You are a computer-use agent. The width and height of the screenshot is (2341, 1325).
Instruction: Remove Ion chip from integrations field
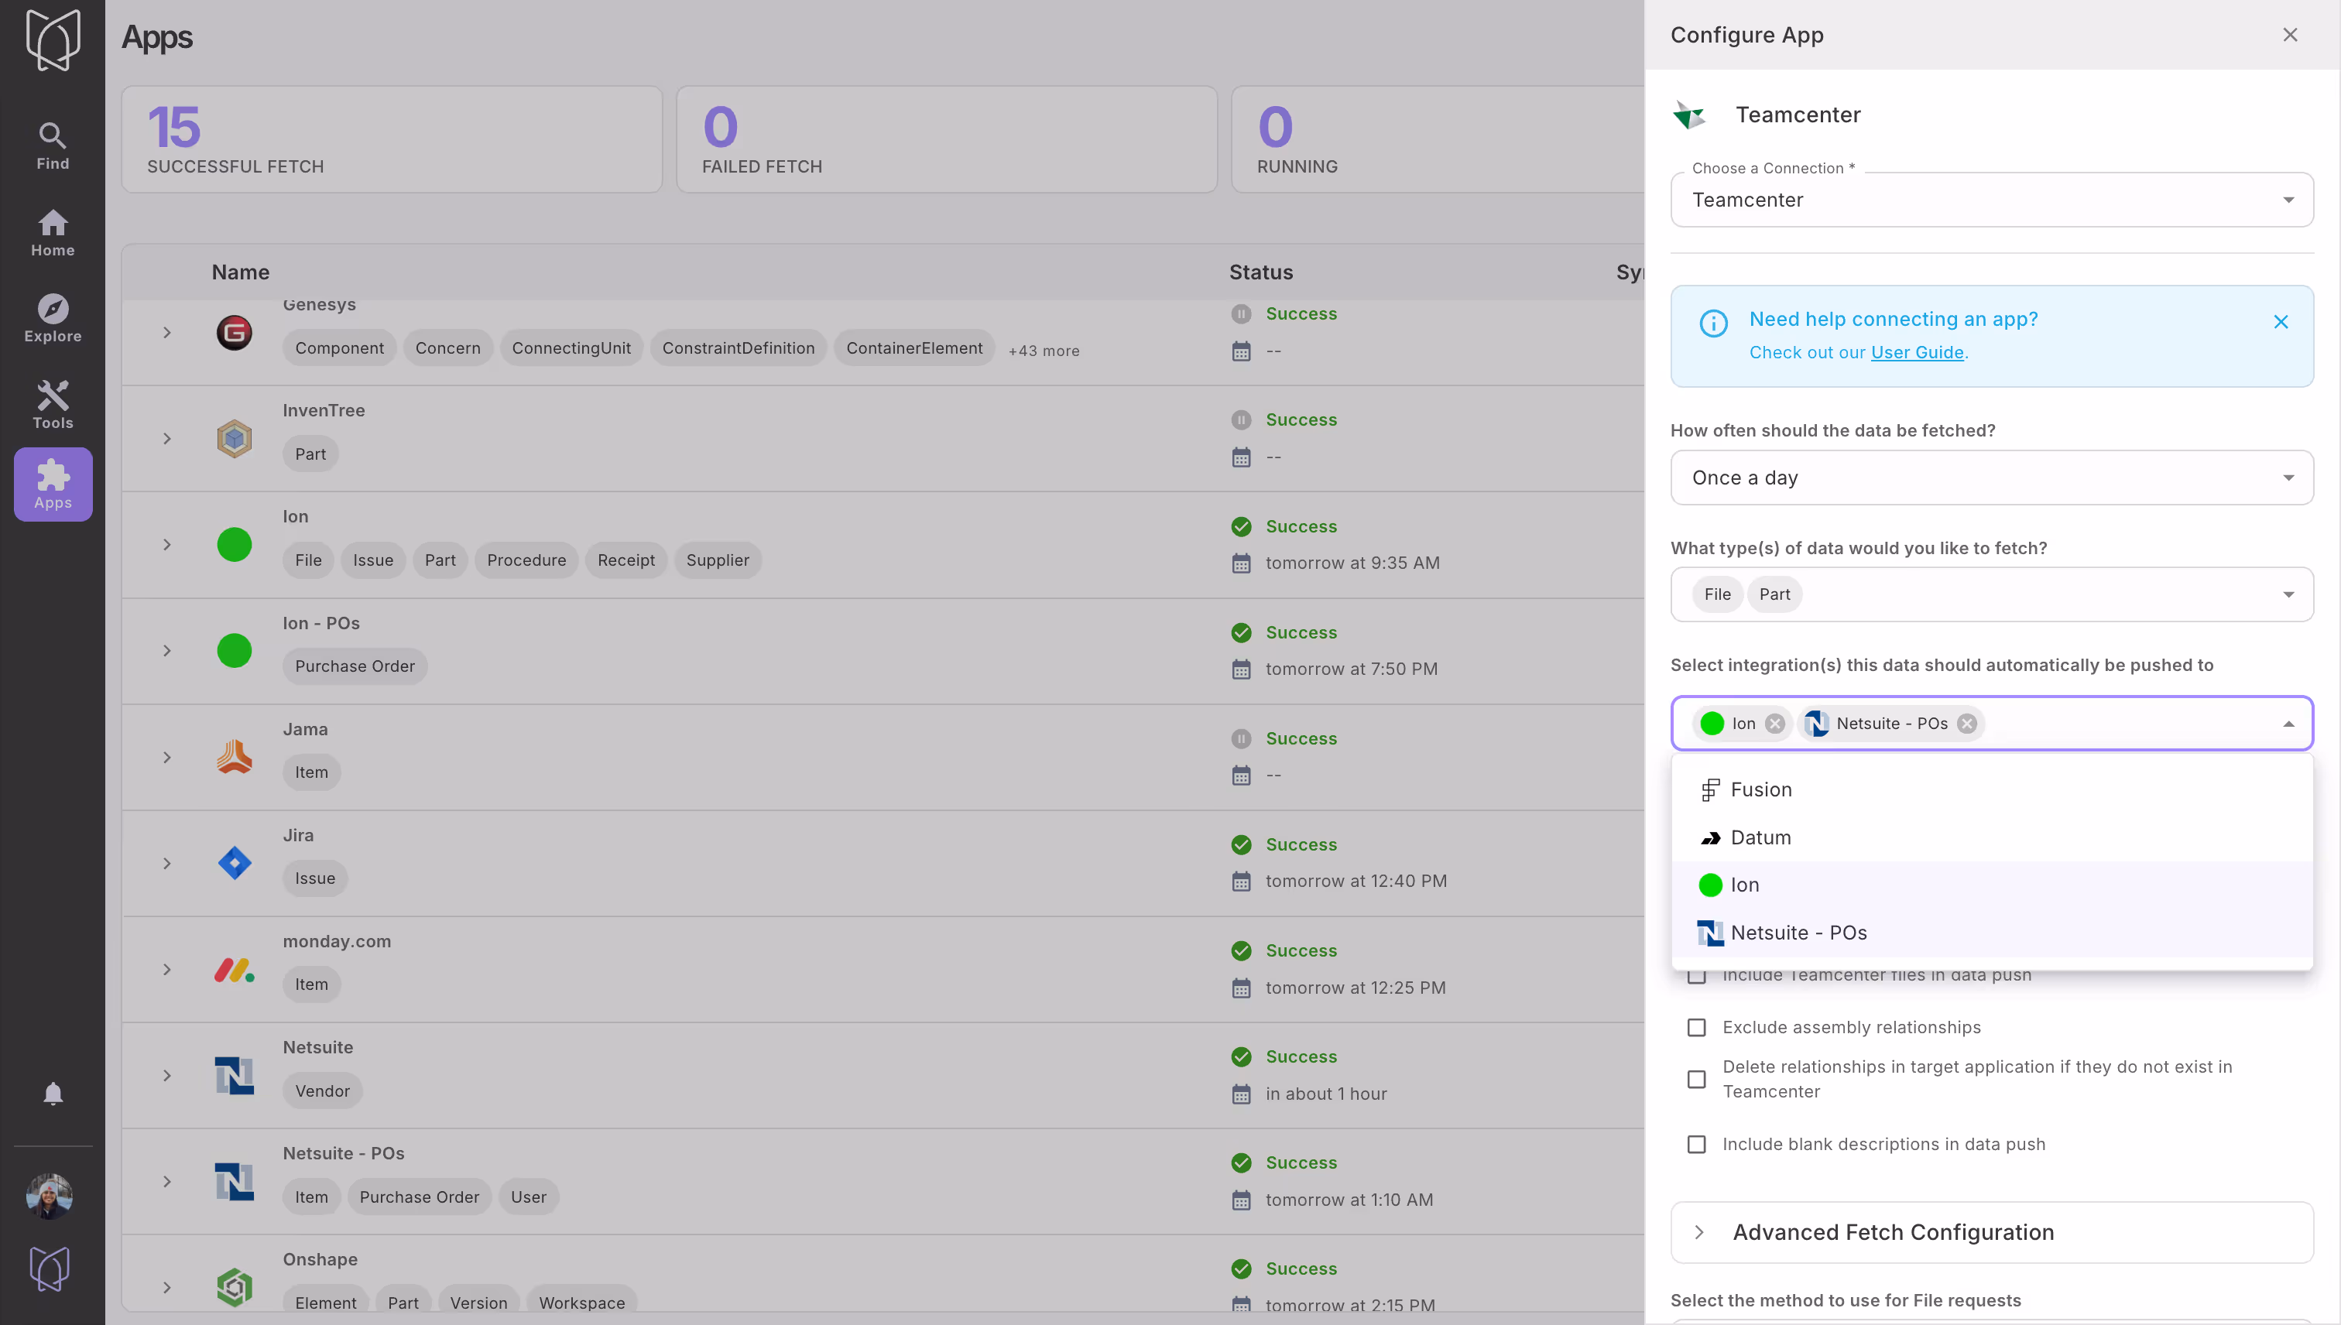point(1774,724)
